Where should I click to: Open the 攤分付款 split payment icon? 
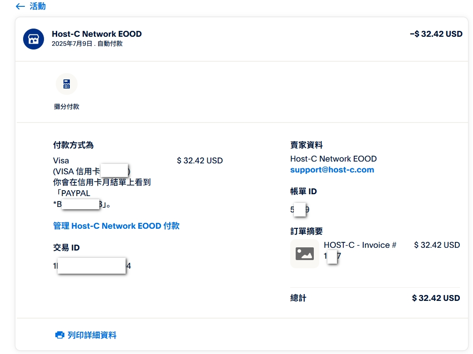point(67,84)
